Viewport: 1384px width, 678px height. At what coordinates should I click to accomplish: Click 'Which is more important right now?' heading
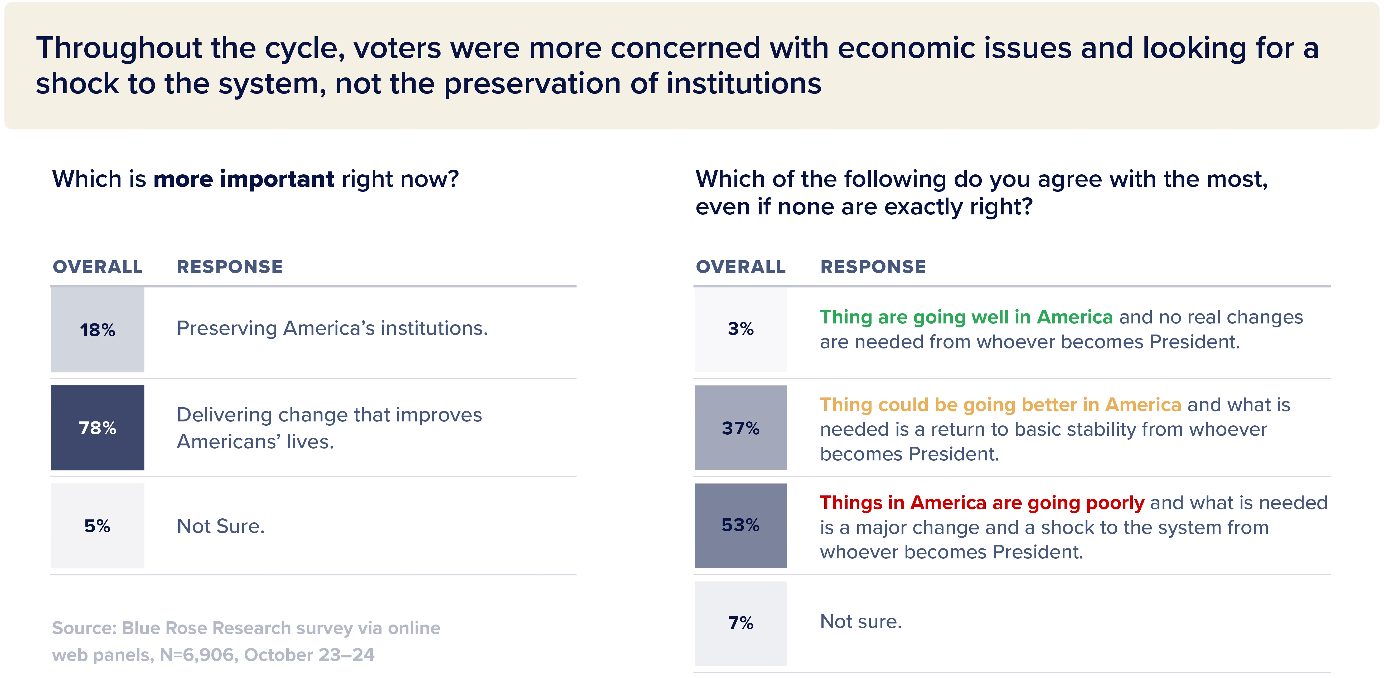coord(255,179)
